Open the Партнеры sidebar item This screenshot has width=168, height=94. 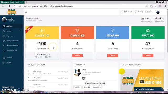coord(12,36)
